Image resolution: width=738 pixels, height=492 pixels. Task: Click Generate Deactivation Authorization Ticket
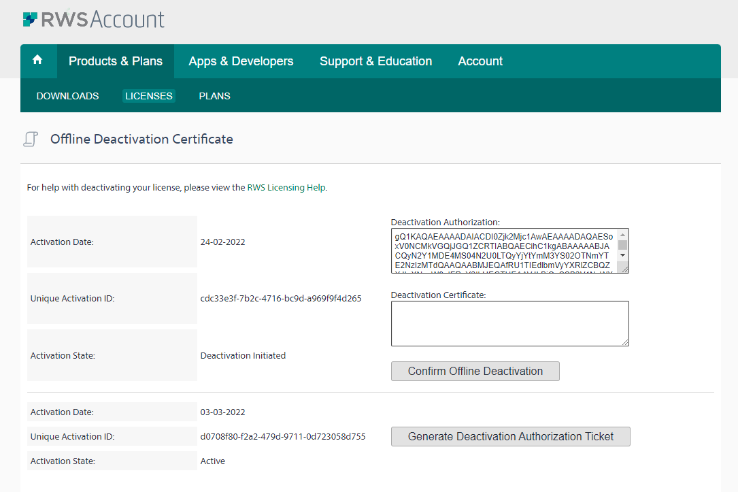coord(510,436)
